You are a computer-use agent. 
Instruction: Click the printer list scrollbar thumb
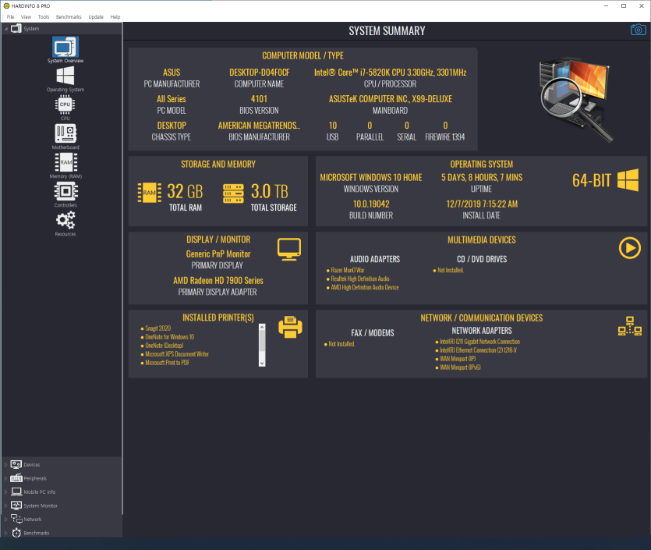pyautogui.click(x=262, y=341)
